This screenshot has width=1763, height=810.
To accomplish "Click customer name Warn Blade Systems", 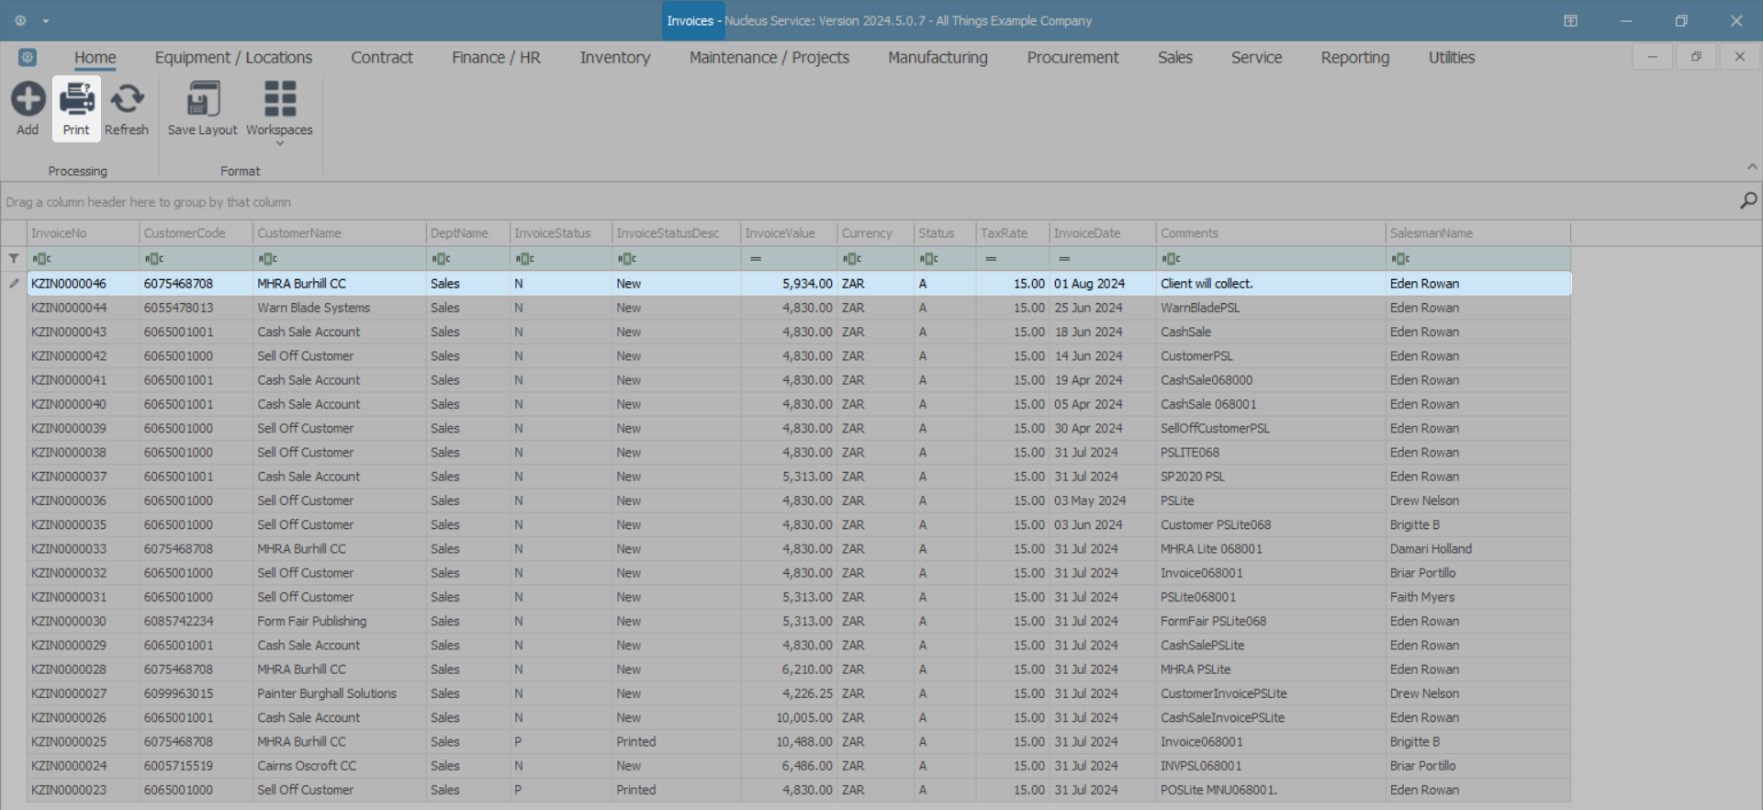I will tap(314, 308).
